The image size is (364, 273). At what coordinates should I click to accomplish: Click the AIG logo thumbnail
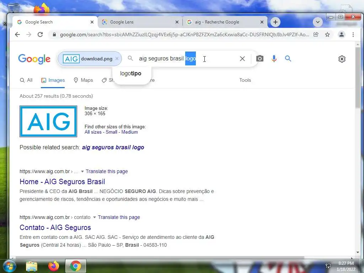tap(48, 121)
